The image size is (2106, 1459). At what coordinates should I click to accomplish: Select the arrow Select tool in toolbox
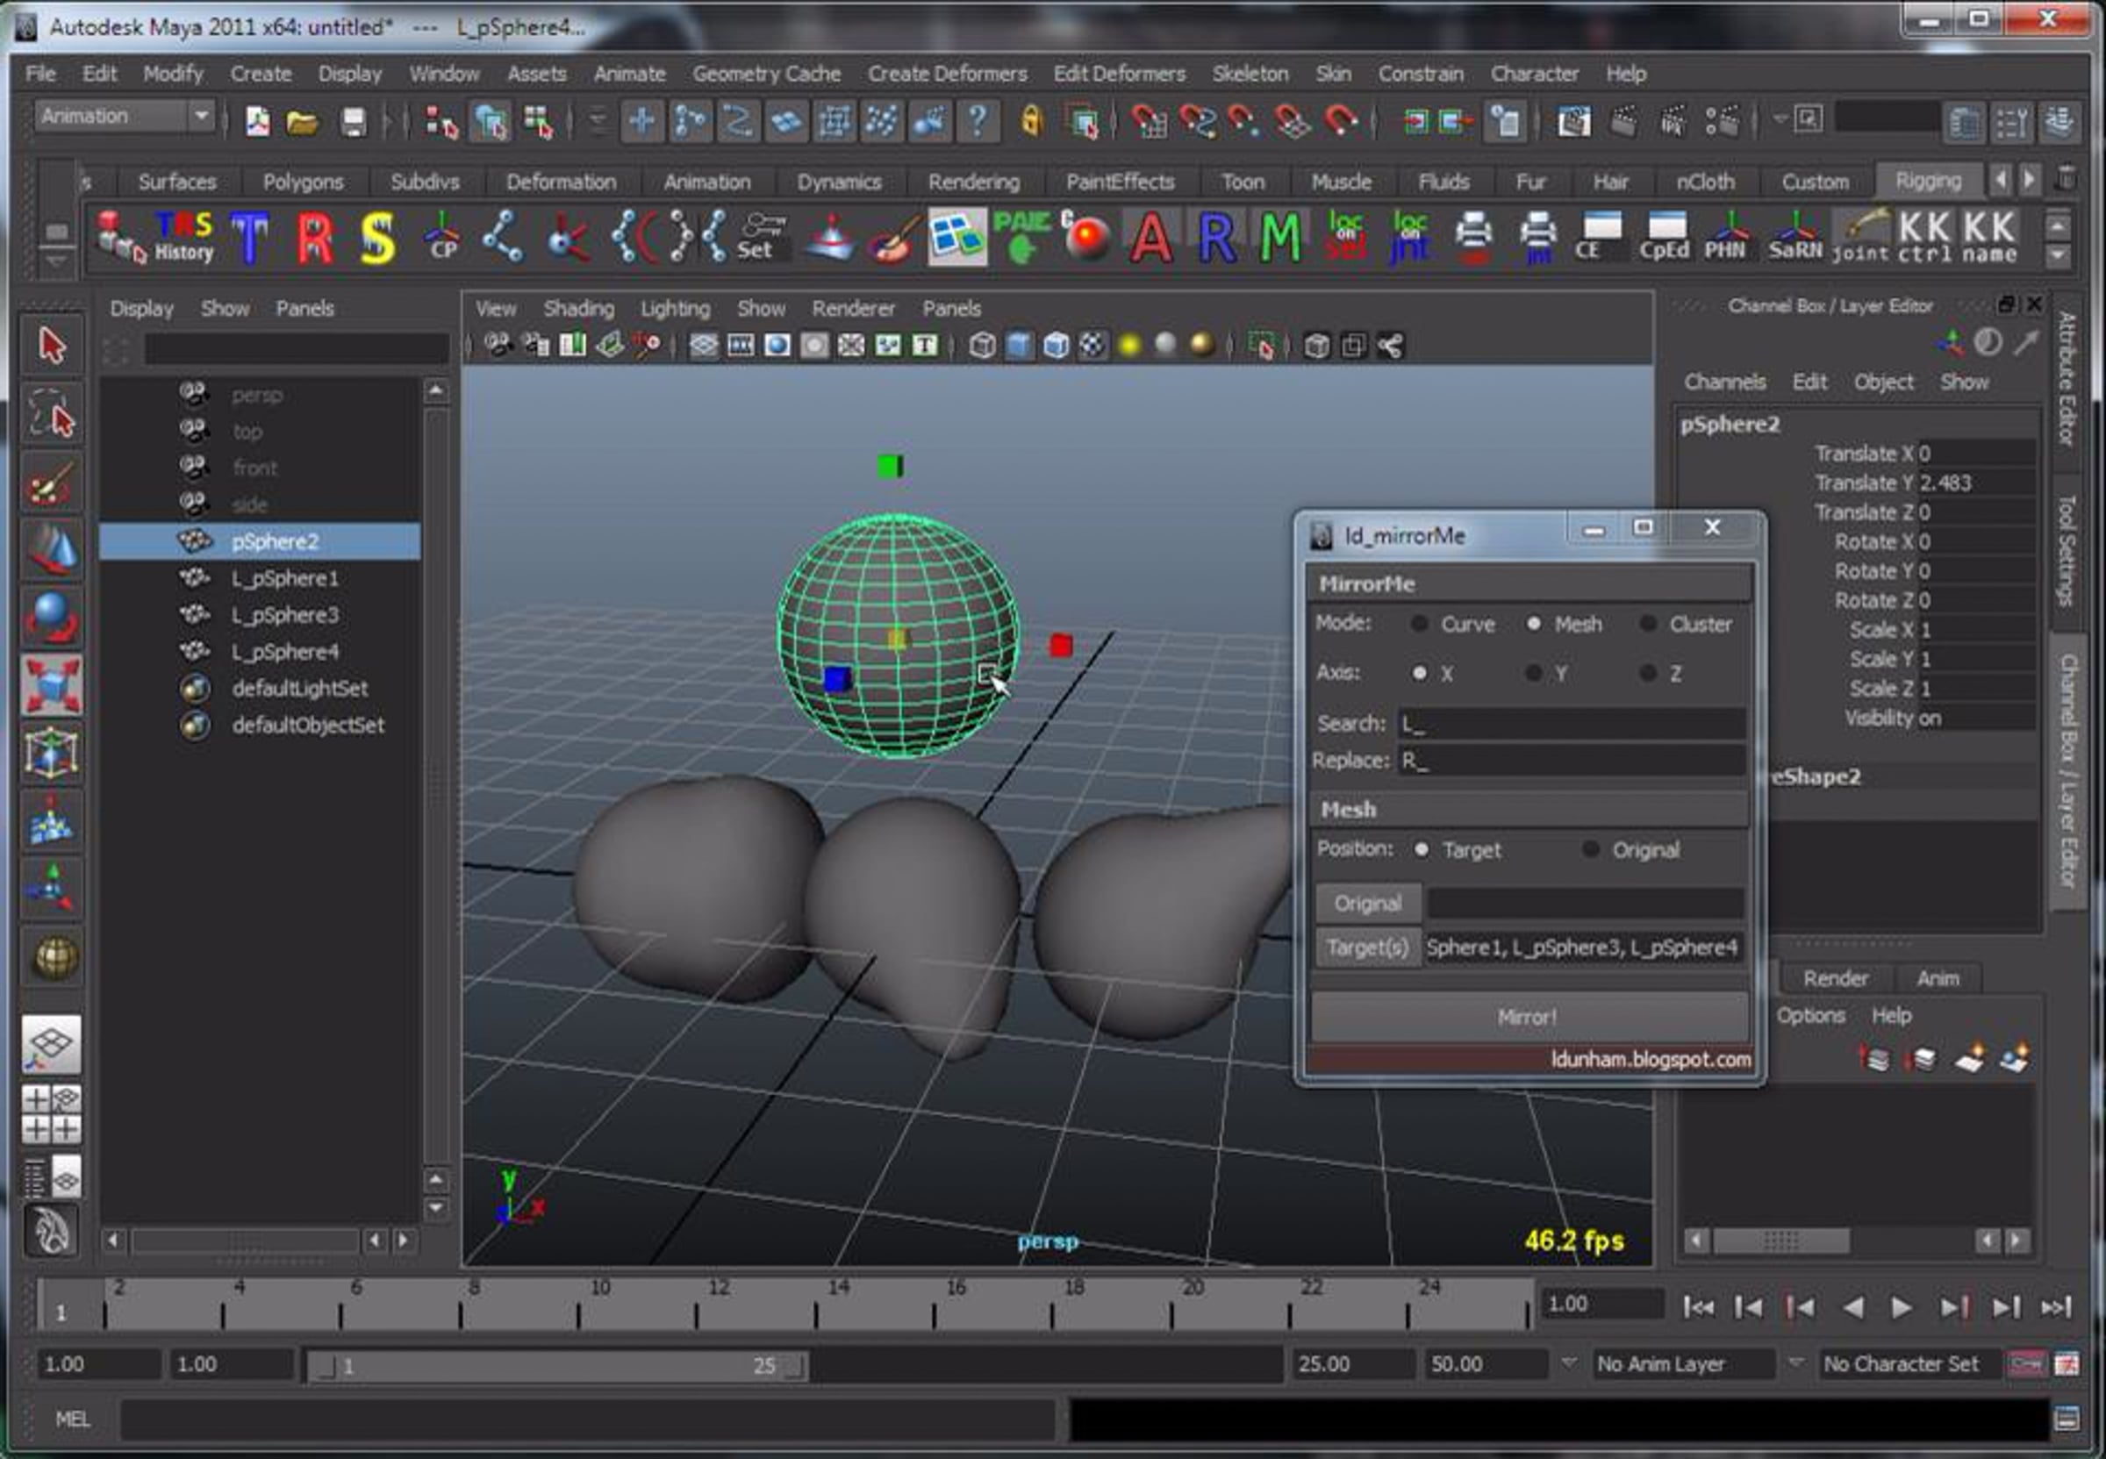click(x=52, y=347)
